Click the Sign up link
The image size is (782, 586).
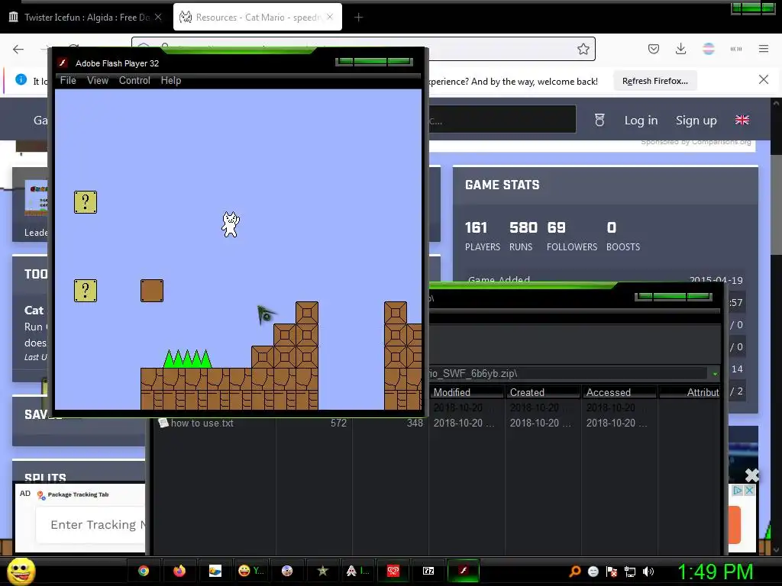(696, 120)
